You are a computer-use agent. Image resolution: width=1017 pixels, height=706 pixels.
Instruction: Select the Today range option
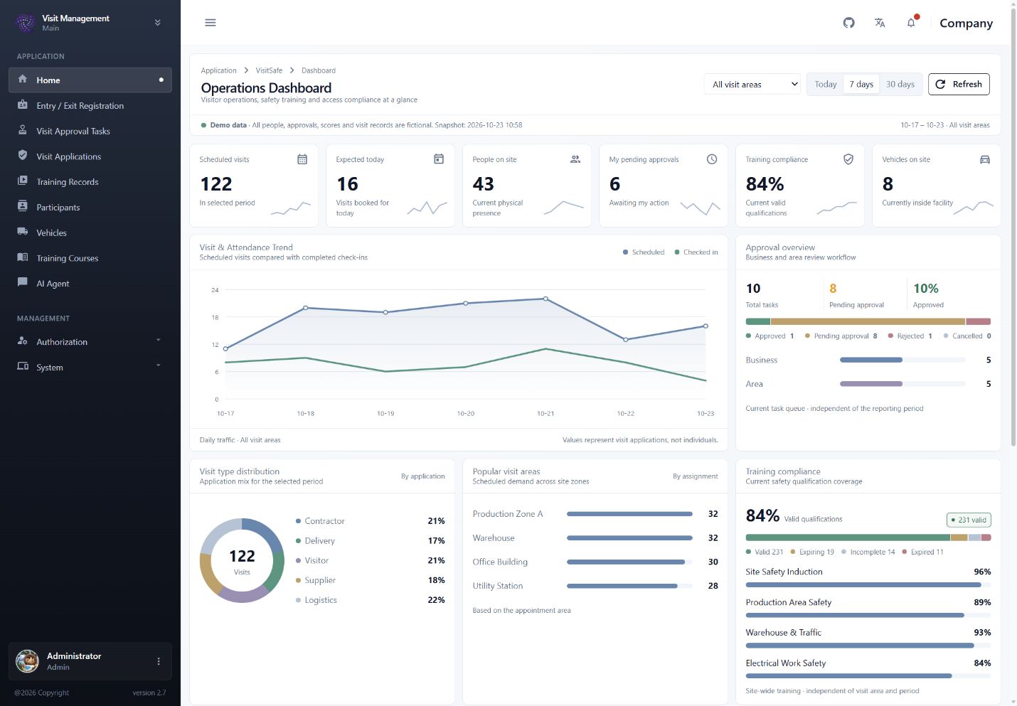[826, 84]
